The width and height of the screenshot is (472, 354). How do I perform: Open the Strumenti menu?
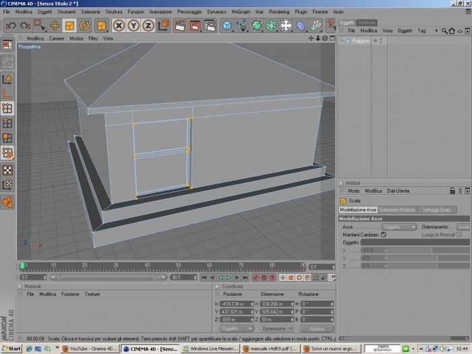click(x=67, y=11)
